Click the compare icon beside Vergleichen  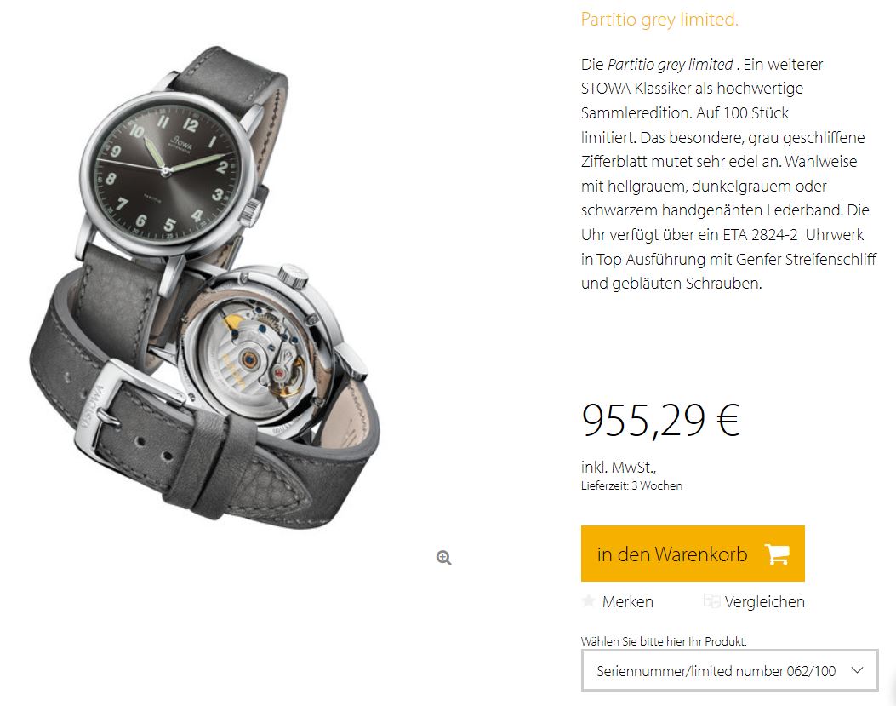coord(711,600)
